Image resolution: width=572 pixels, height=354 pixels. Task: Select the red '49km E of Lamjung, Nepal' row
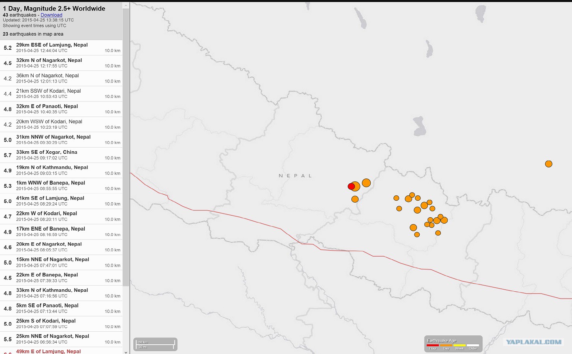[x=61, y=351]
